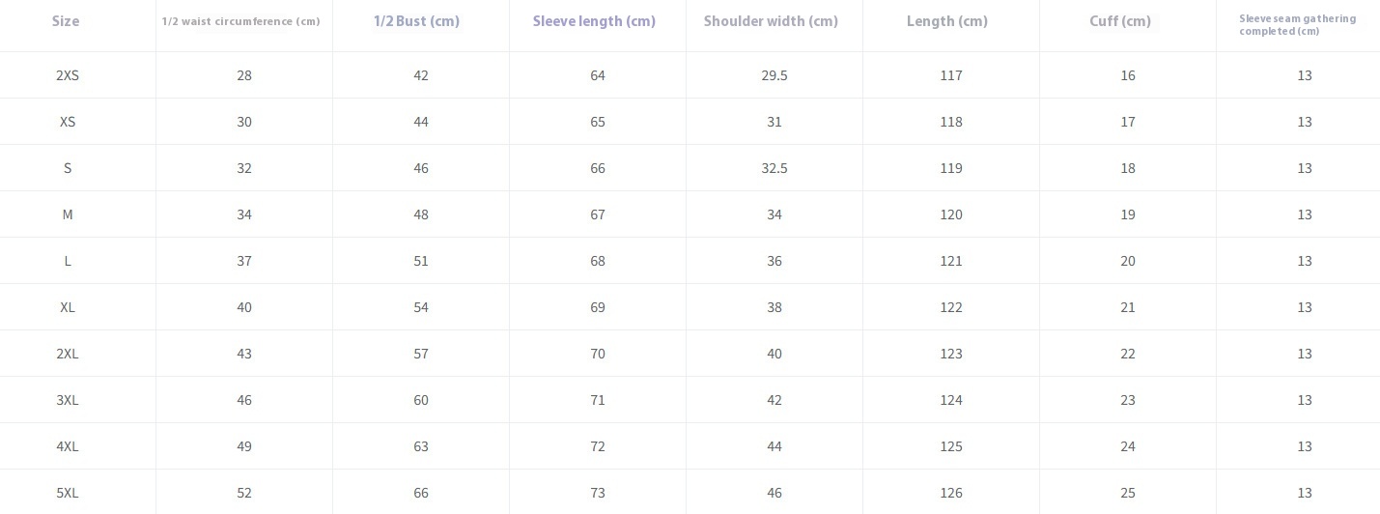Select length value 122 in XL row
The width and height of the screenshot is (1380, 514).
[951, 307]
